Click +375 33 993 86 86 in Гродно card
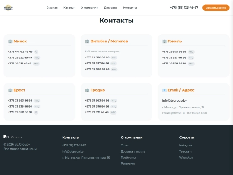Screen dimensions: 233x175 tap(97, 100)
